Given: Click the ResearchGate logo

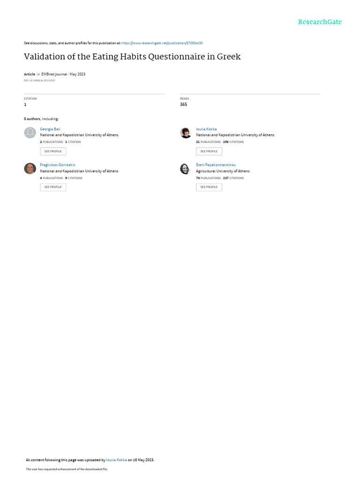Looking at the screenshot, I should (x=320, y=22).
